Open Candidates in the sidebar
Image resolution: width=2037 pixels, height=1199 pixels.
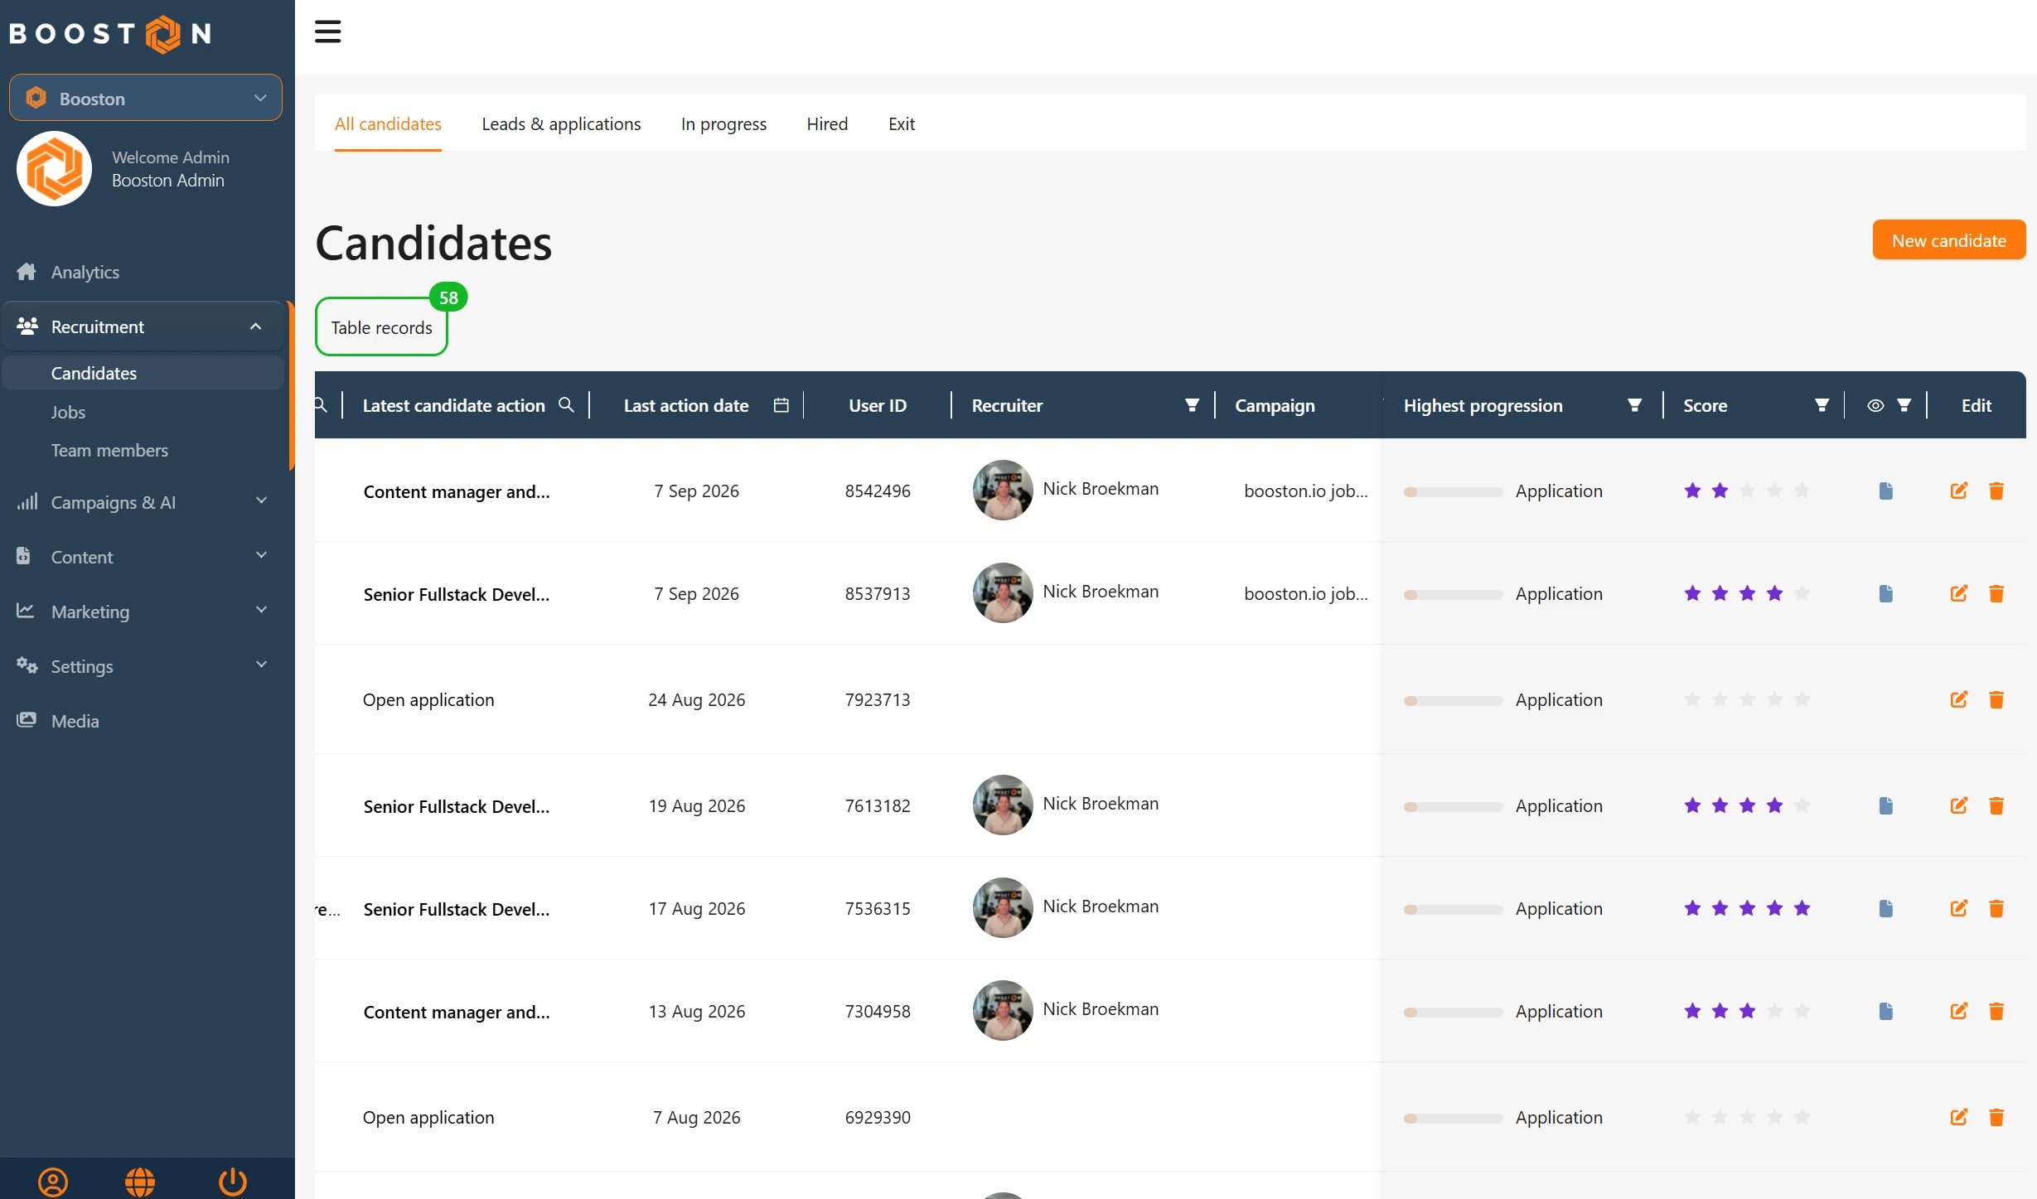(94, 373)
